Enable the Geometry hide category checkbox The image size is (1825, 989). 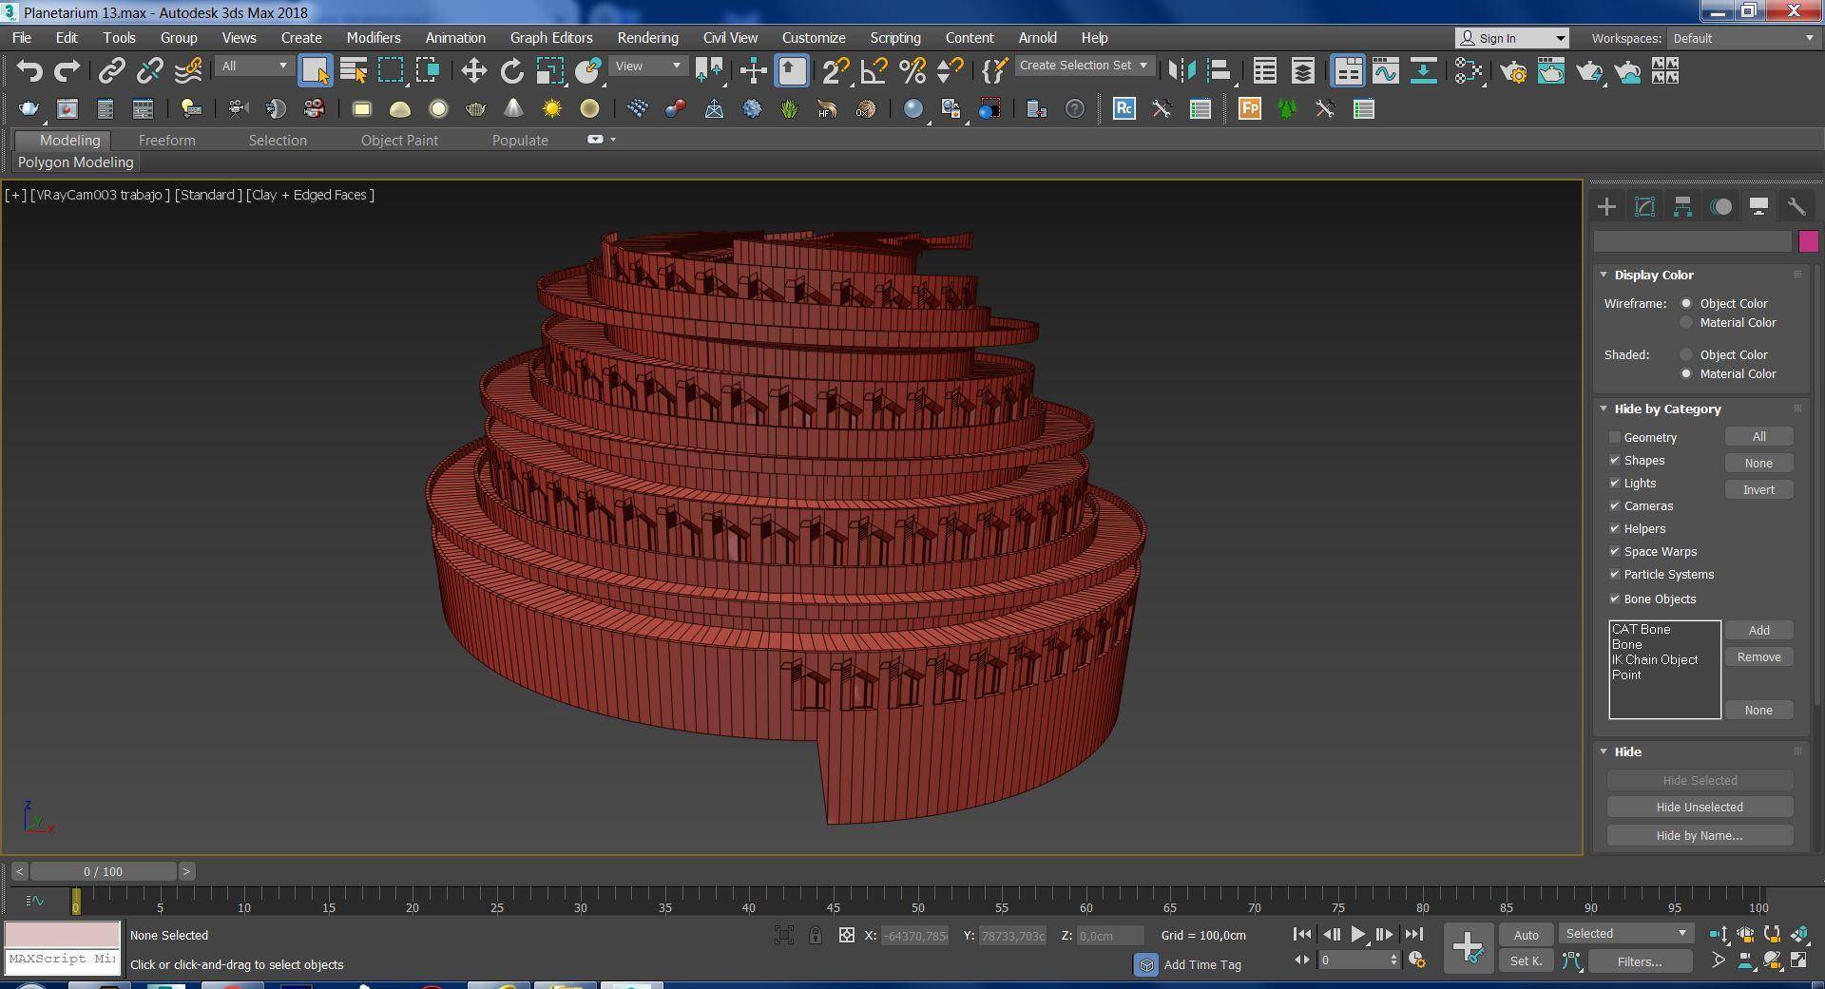point(1614,437)
